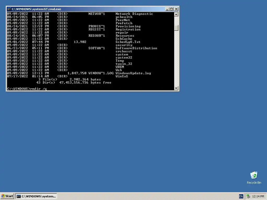The width and height of the screenshot is (267, 200).
Task: Click the 'Resources' directory name
Action: coord(125,36)
